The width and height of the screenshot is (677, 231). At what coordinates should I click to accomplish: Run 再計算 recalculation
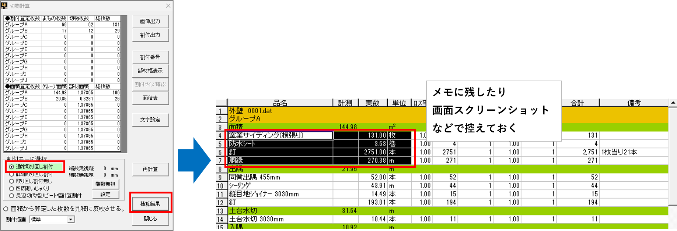coord(150,169)
